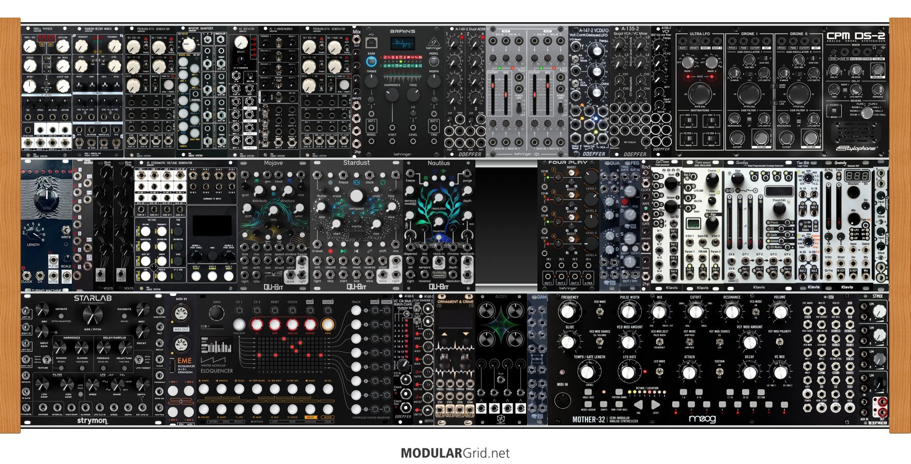Toggle the VCF MOD POLARITY switch on Mother-32
911x464 pixels.
pyautogui.click(x=779, y=341)
